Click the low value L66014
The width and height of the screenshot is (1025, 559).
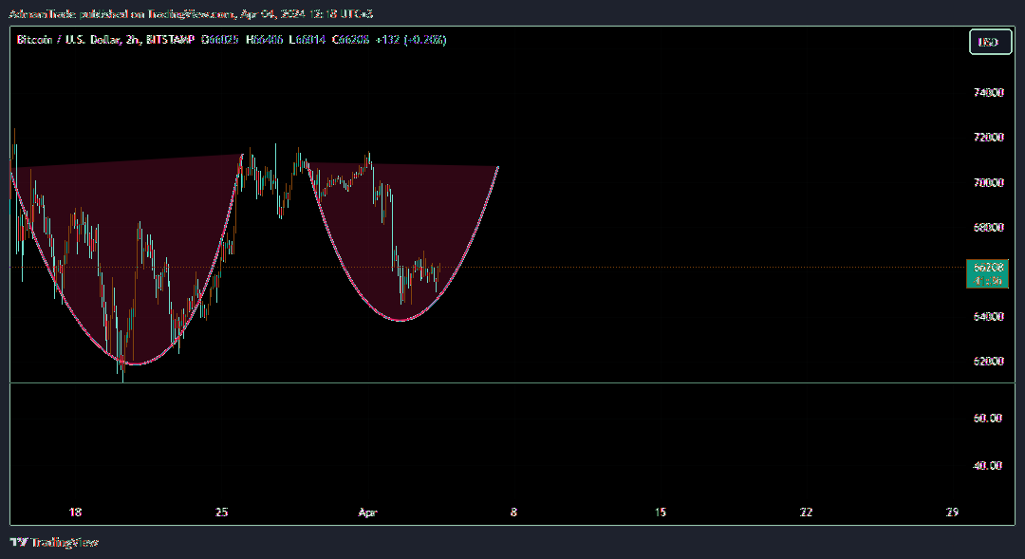tap(307, 40)
